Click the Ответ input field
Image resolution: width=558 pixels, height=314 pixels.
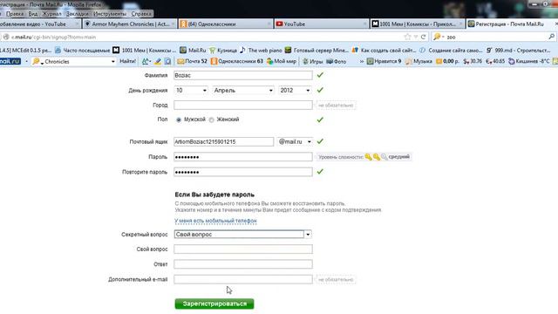[243, 264]
